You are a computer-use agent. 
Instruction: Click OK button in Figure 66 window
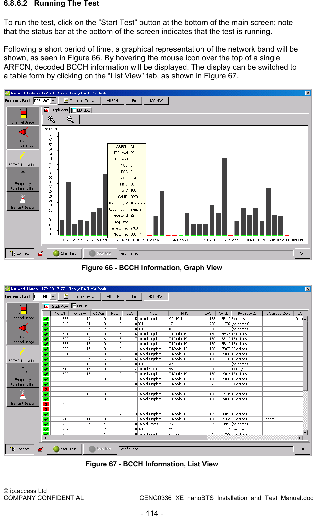pyautogui.click(x=302, y=253)
